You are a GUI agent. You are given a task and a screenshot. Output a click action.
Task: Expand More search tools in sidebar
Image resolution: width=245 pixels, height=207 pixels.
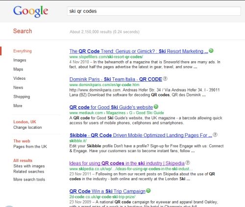coord(29,180)
